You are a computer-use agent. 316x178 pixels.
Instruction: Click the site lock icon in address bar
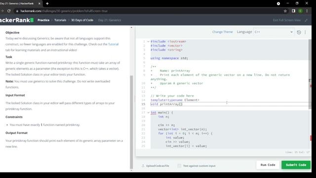click(x=17, y=11)
